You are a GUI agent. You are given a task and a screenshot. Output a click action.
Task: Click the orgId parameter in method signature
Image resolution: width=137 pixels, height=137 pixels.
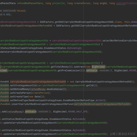[103, 3]
